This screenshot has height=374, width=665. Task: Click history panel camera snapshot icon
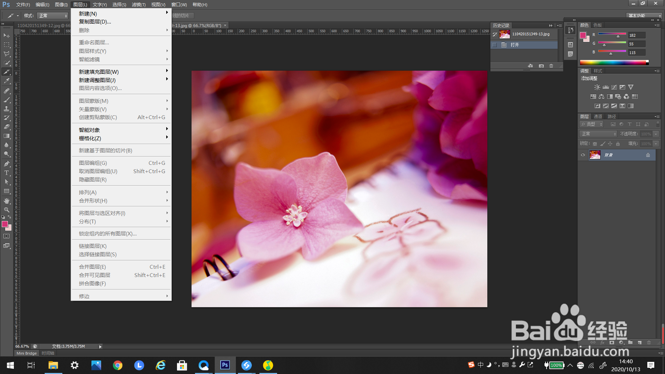tap(541, 66)
